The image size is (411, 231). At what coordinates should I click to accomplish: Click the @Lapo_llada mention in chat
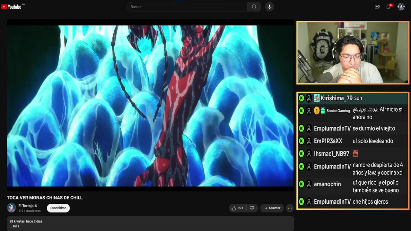365,110
